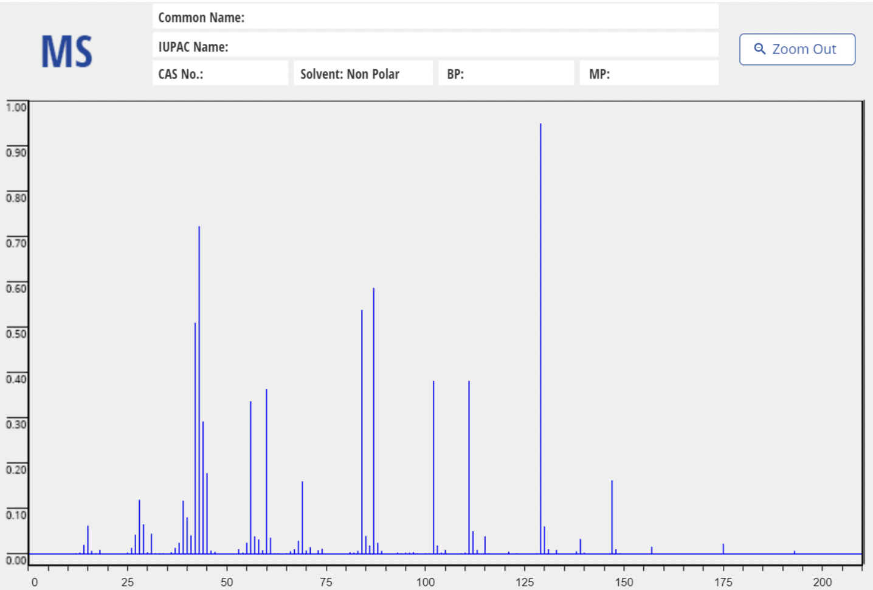Select the Common Name field
Viewport: 873px width, 590px height.
pos(435,17)
